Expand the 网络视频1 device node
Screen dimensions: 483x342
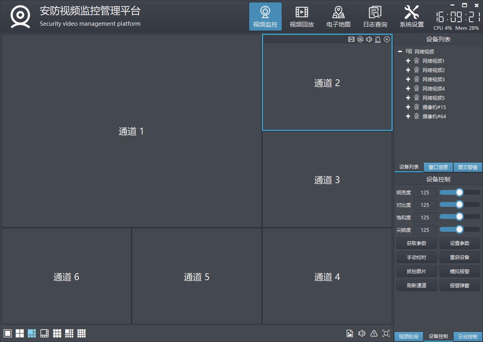408,61
